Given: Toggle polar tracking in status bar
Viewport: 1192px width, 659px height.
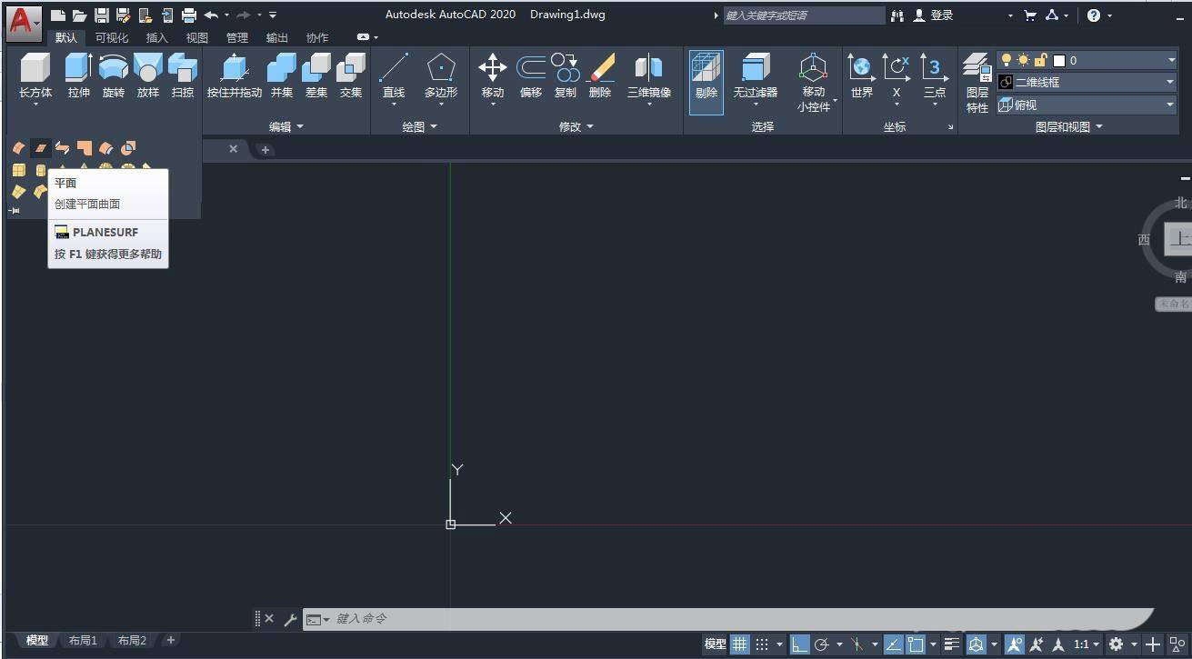Looking at the screenshot, I should [822, 644].
